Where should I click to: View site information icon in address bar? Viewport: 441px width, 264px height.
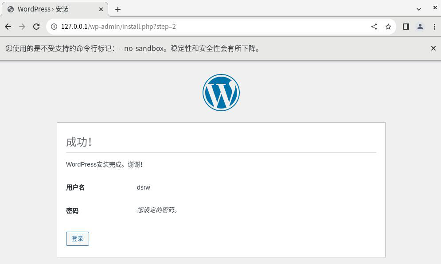[x=54, y=27]
